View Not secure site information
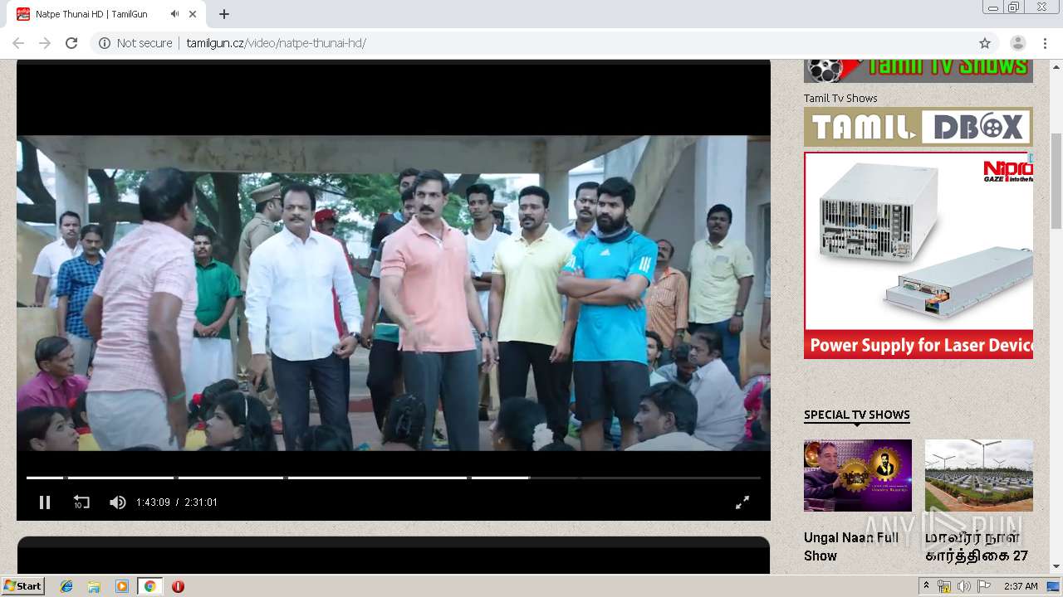 (x=135, y=43)
